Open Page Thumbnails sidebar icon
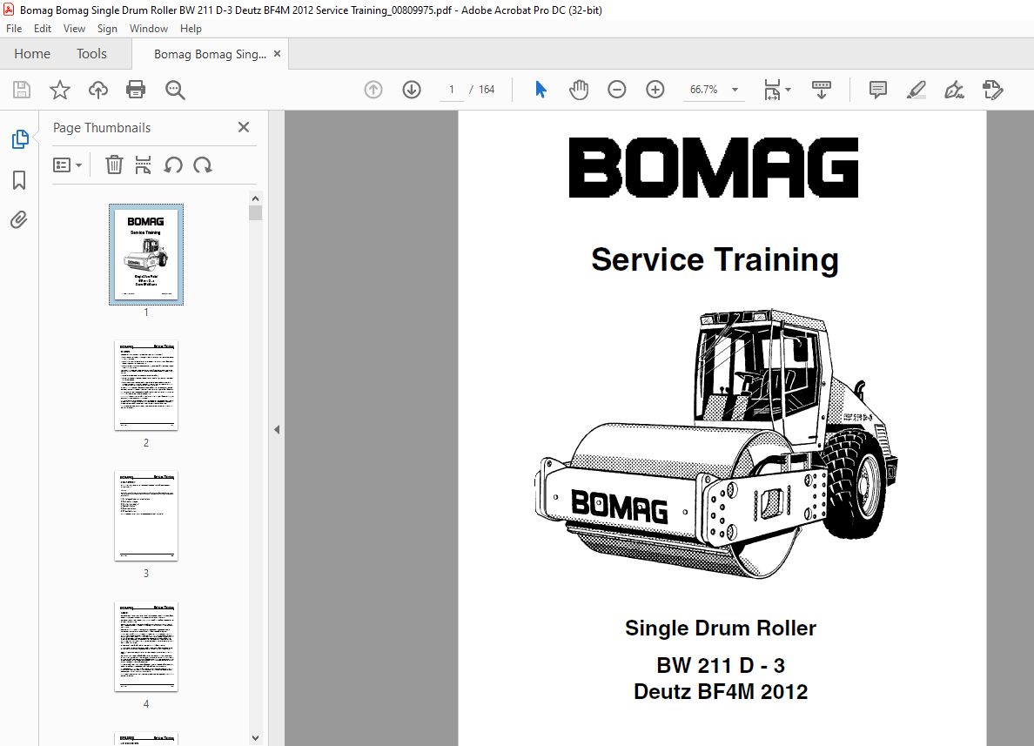The width and height of the screenshot is (1034, 746). coord(20,139)
